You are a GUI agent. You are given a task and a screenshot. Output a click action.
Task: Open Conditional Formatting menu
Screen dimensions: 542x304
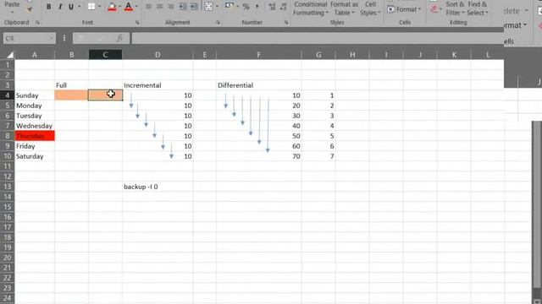click(x=311, y=8)
